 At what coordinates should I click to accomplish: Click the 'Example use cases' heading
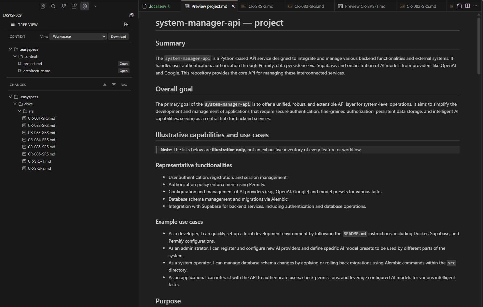pos(179,222)
